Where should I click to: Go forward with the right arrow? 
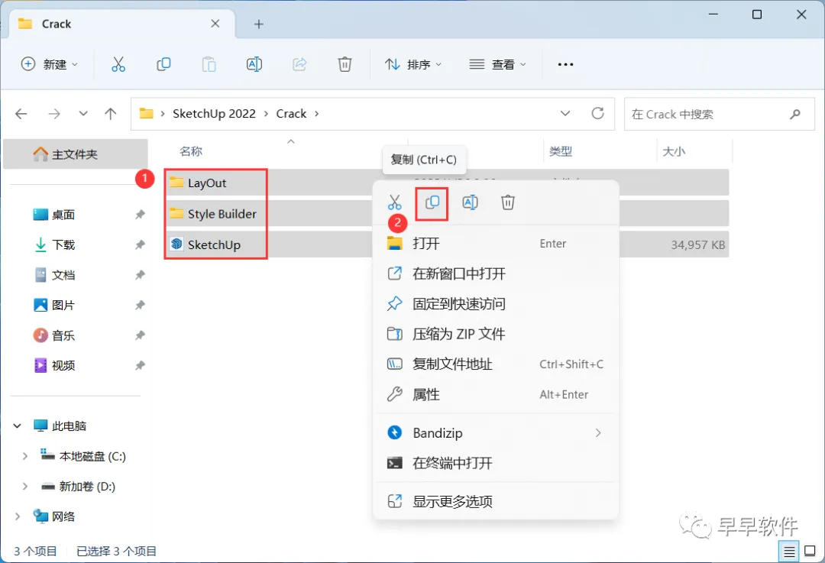pos(54,114)
